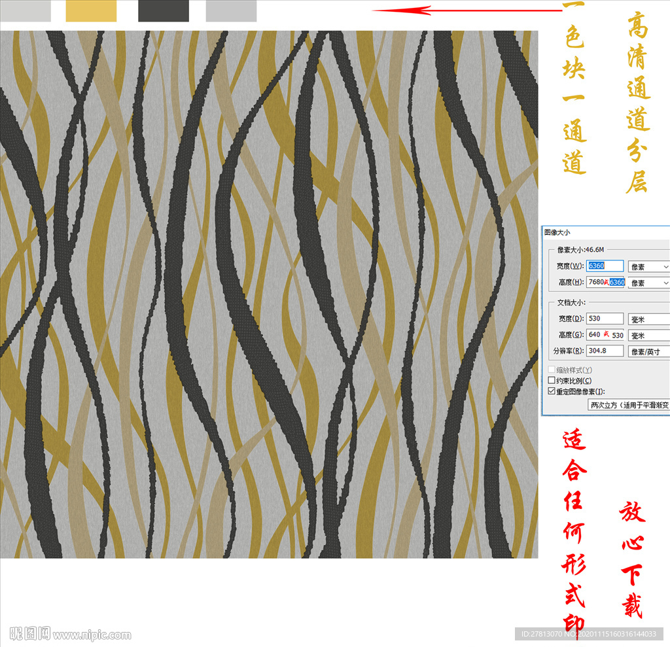This screenshot has width=670, height=647.
Task: Click the 宽度(W): label
Action: (x=570, y=266)
